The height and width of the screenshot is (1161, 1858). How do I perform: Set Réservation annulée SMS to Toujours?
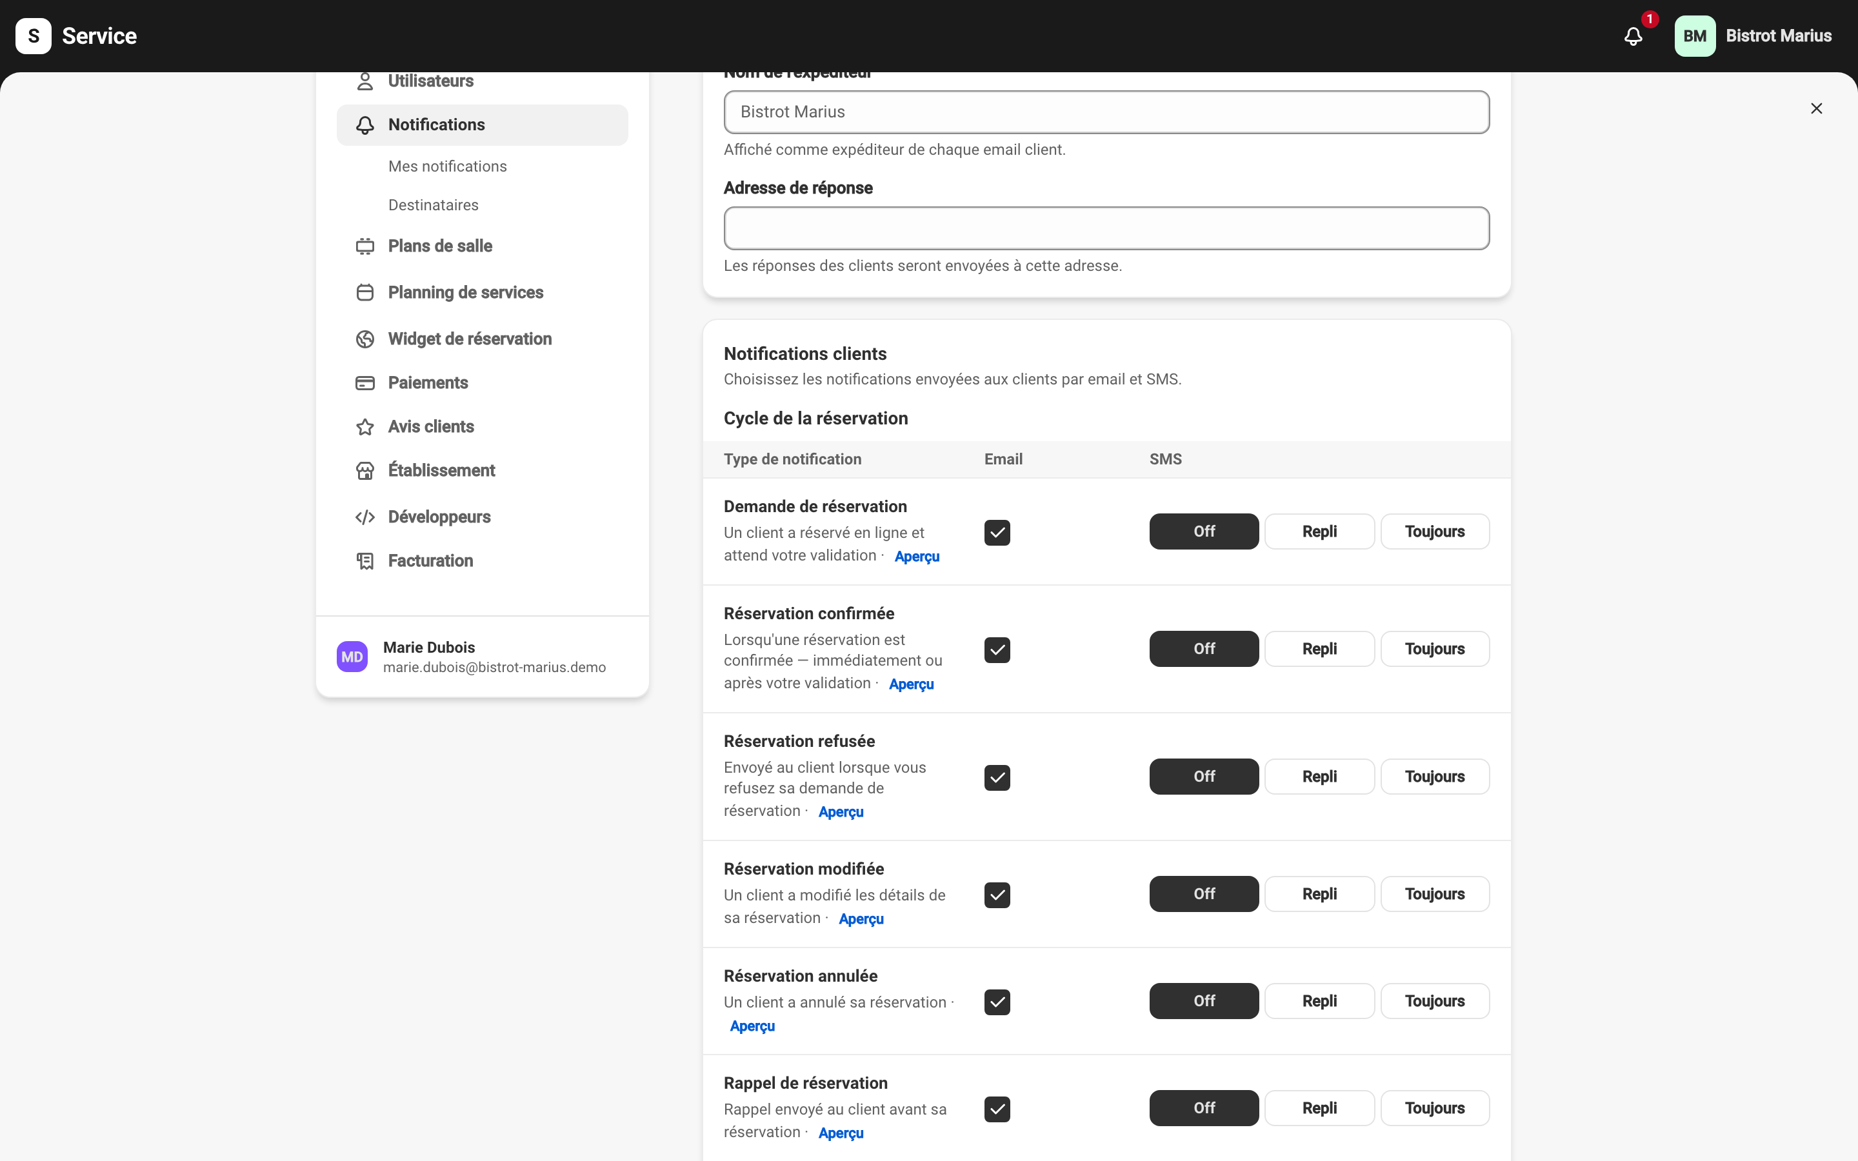tap(1434, 1001)
